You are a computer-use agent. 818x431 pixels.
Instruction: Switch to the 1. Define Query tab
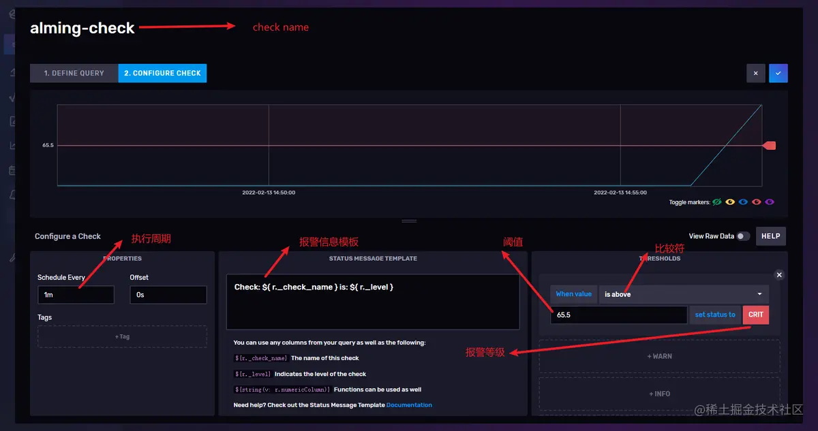(74, 73)
